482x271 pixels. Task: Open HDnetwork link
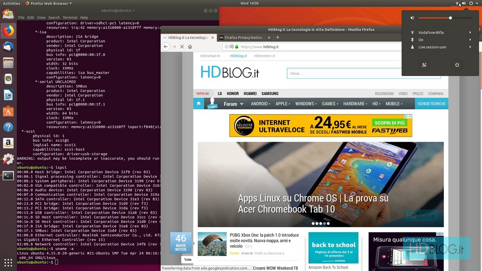click(210, 56)
